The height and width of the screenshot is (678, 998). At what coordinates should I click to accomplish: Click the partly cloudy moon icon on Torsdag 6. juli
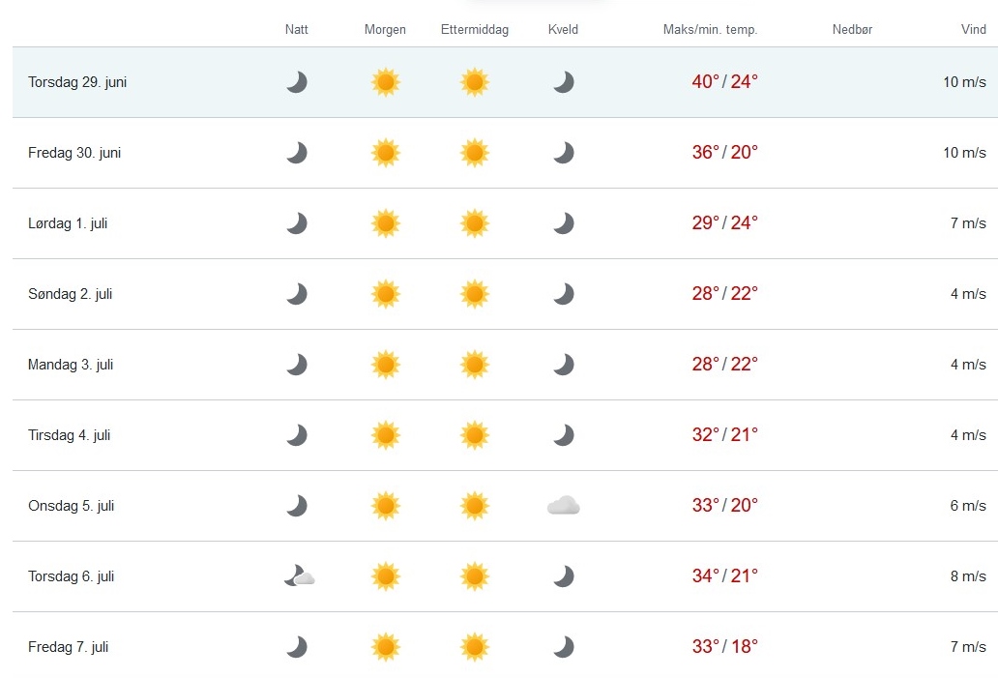[x=299, y=576]
